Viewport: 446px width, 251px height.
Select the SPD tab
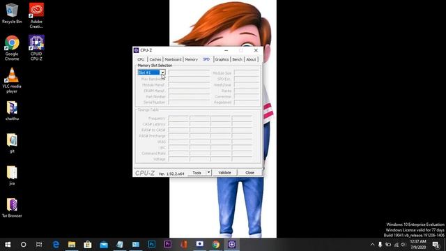pos(206,59)
